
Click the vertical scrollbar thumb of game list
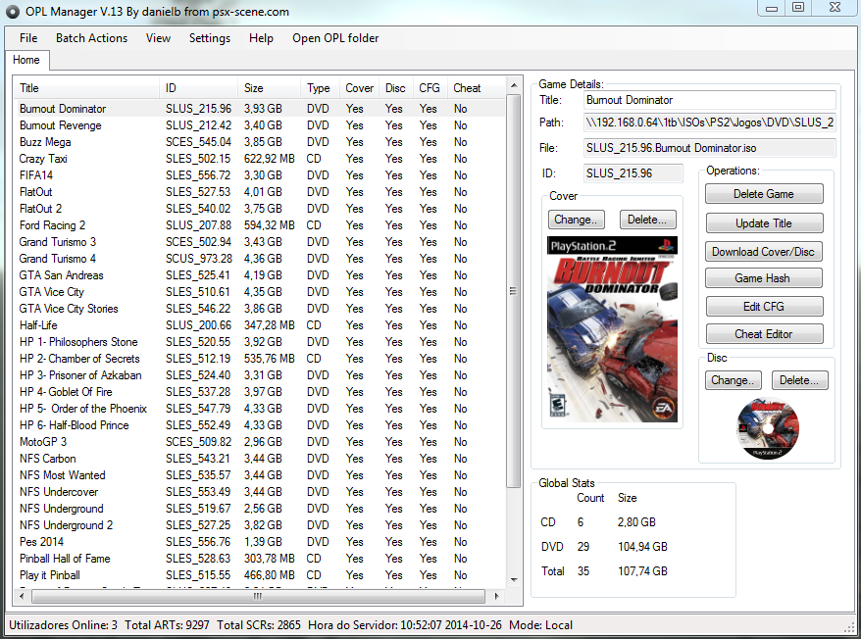[x=514, y=291]
